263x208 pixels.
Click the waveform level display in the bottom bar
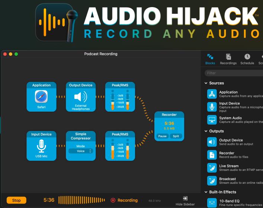pyautogui.click(x=82, y=200)
